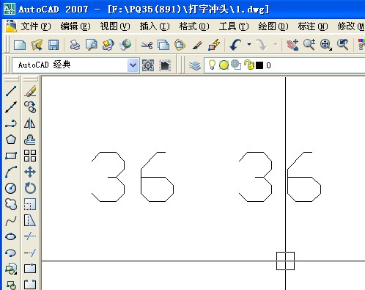Open the 绘图(D) menu
Screen dimensions: 365x290
[273, 26]
